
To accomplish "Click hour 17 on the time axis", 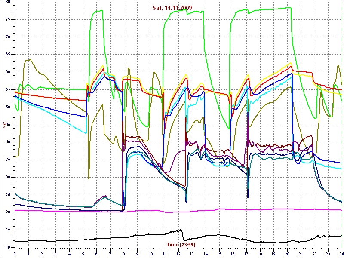I will (x=246, y=254).
